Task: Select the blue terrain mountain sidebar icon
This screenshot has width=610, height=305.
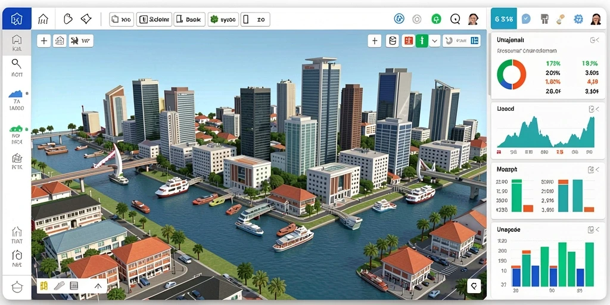Action: (x=16, y=94)
